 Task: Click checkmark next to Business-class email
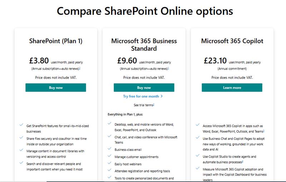point(109,148)
